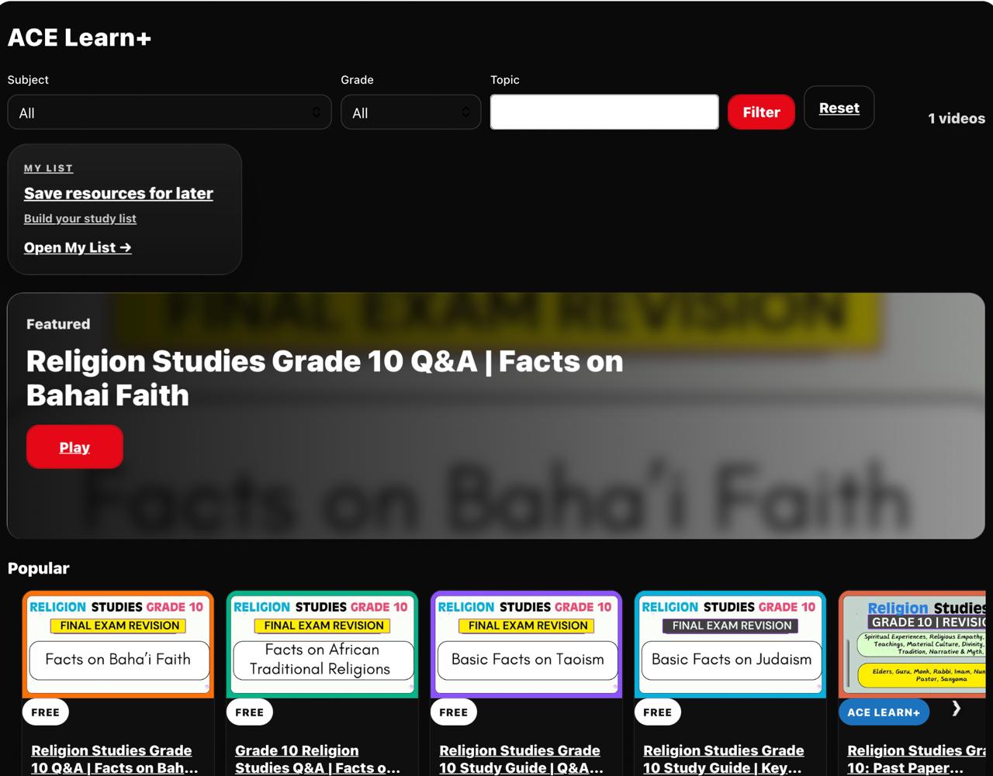Click the featured video title text
The width and height of the screenshot is (993, 776).
pos(324,378)
